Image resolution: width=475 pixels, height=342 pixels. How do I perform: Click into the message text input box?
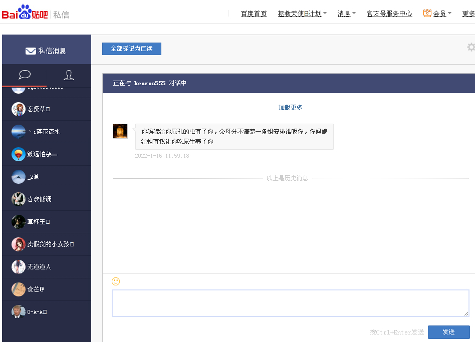tap(290, 303)
